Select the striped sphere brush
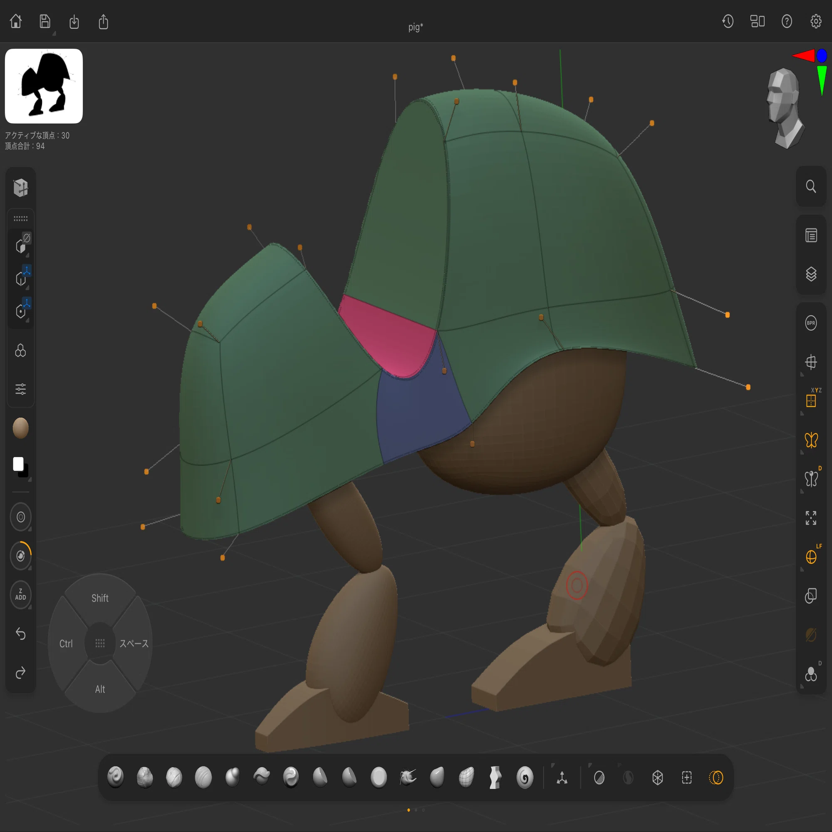This screenshot has width=832, height=832. [203, 778]
